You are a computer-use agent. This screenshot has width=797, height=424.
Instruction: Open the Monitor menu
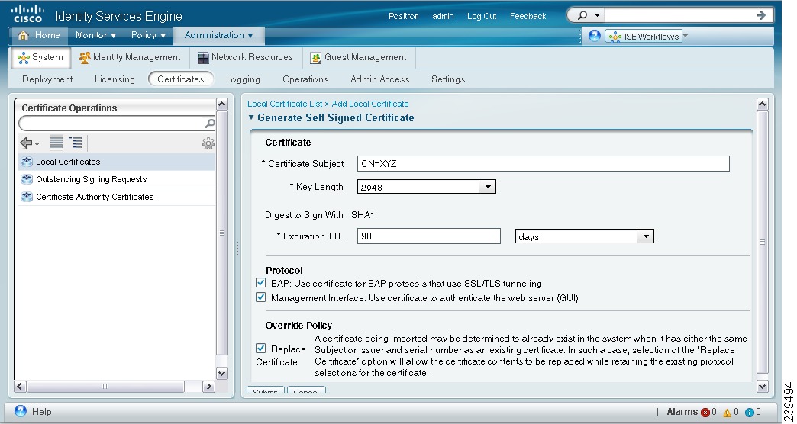(x=95, y=35)
